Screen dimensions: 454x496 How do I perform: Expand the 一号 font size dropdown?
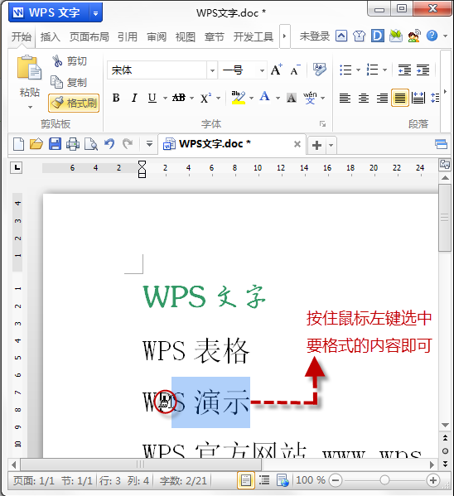(262, 70)
